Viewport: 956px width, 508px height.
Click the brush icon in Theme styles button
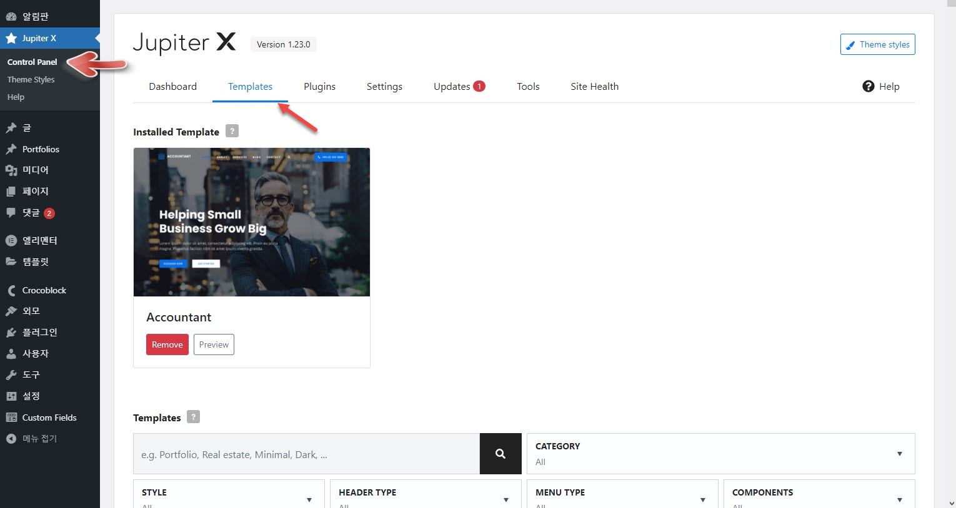click(x=850, y=45)
